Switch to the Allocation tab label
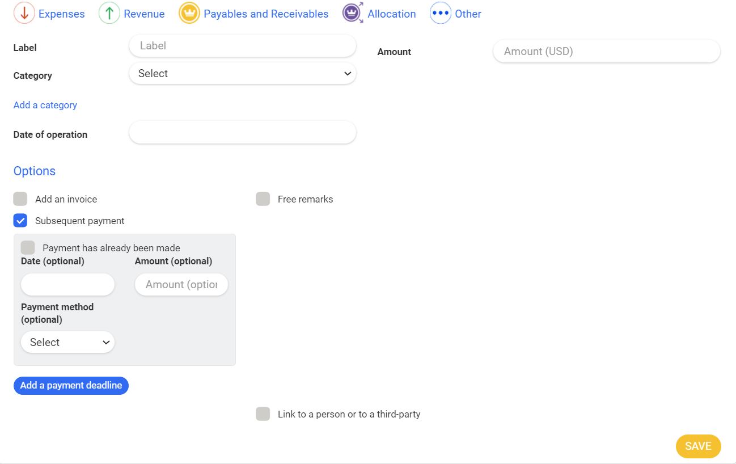 (391, 14)
